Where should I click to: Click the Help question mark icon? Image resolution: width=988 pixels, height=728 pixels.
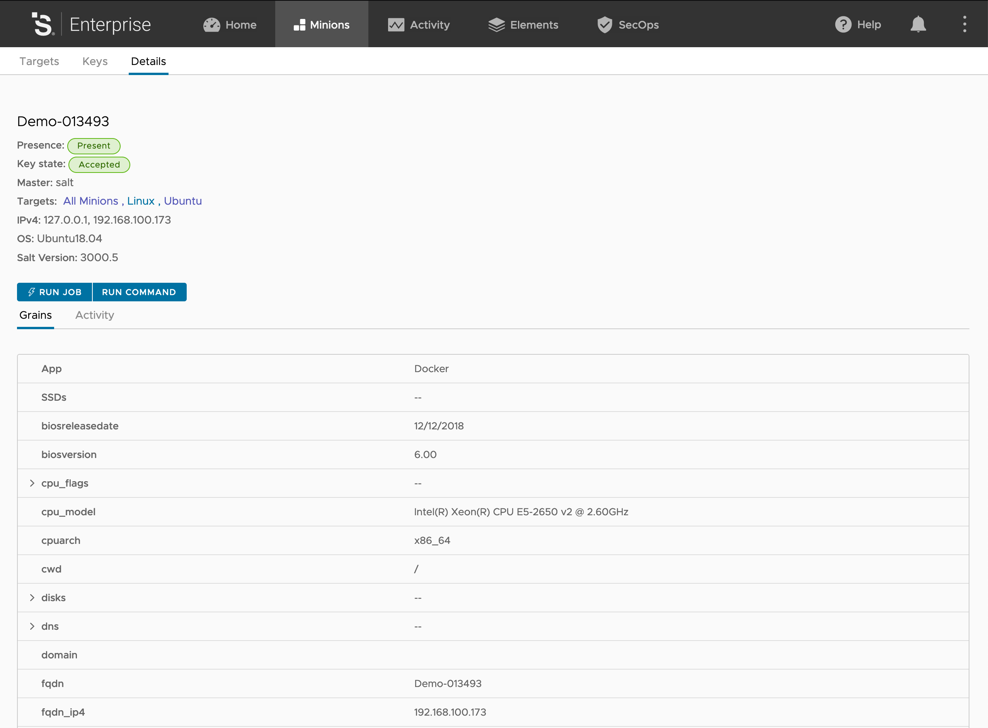coord(843,24)
